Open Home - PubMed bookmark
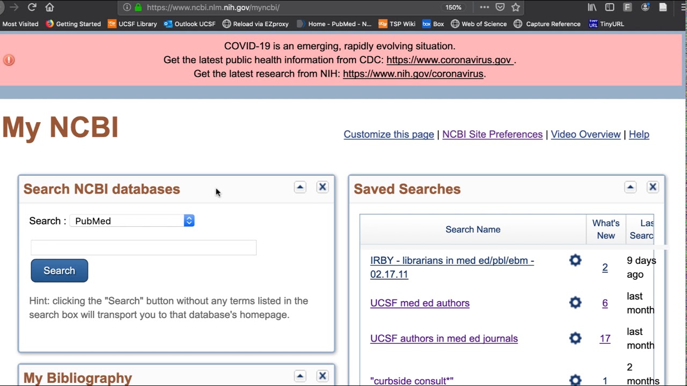The height and width of the screenshot is (386, 687). (x=334, y=24)
